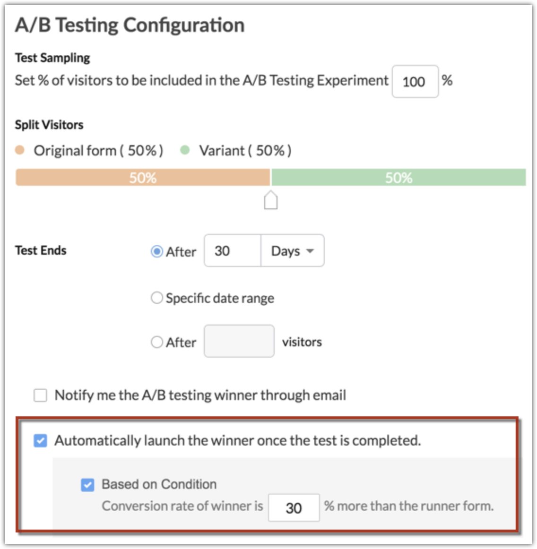Select the "After" days radio button
Screen dimensions: 537x549
coord(156,251)
